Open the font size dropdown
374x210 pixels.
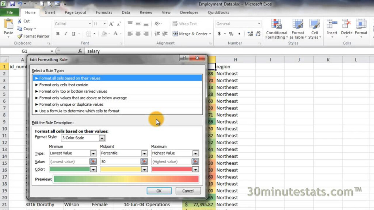(104, 24)
